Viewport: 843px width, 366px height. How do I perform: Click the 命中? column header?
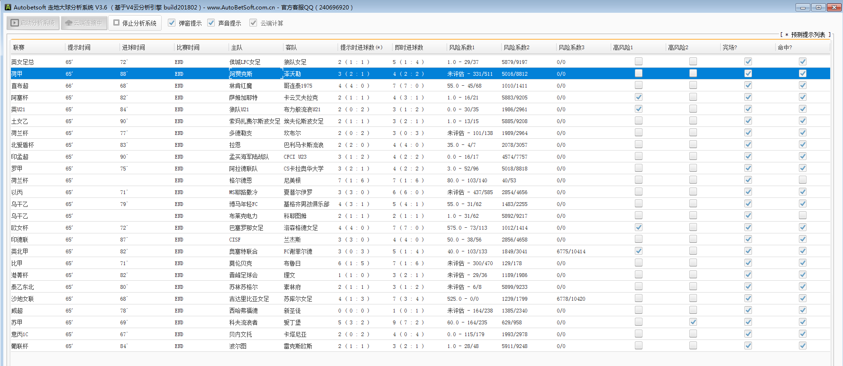pos(785,47)
